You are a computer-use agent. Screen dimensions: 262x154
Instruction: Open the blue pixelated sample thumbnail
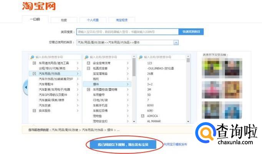click(232, 110)
